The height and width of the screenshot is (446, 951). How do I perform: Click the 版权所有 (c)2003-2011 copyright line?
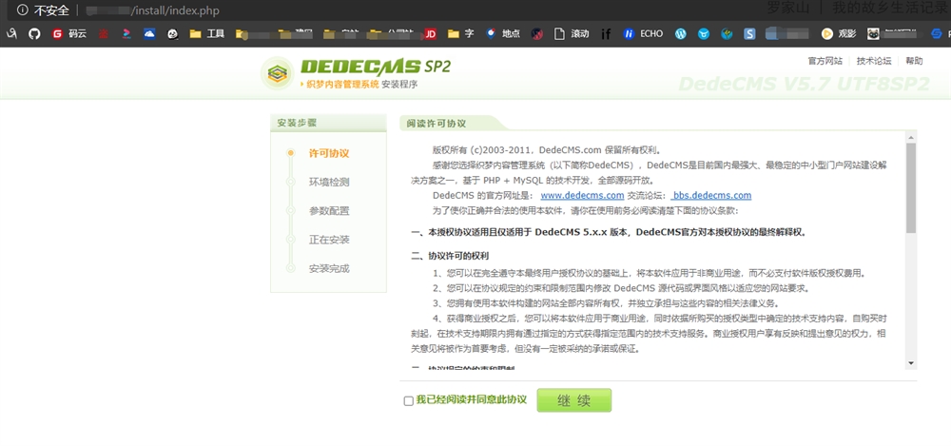pyautogui.click(x=547, y=150)
